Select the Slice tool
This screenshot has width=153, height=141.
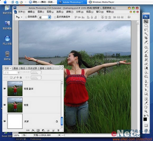pos(146,42)
